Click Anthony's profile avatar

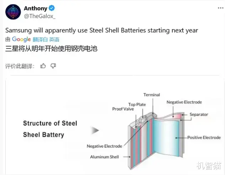coord(13,12)
